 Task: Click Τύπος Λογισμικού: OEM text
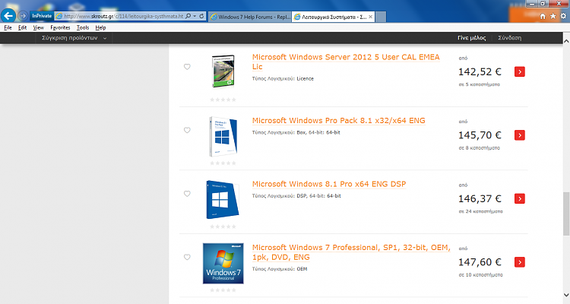[280, 269]
